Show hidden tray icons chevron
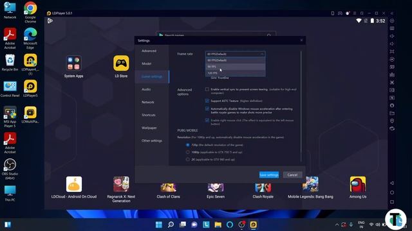This screenshot has height=231, width=412. (x=337, y=225)
